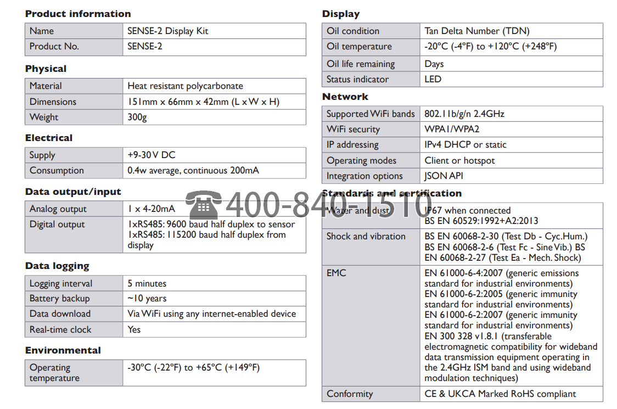Click the 'Logging interval' label cell
Viewport: 617px width, 409px height.
coord(74,283)
